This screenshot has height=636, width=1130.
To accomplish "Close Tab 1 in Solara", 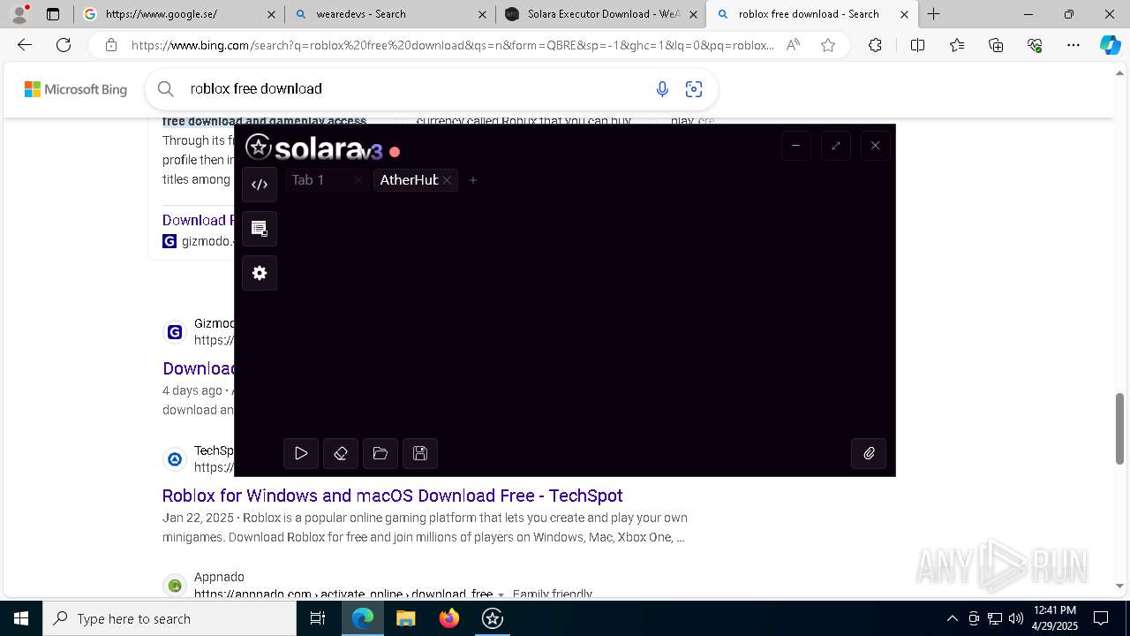I will (x=358, y=180).
